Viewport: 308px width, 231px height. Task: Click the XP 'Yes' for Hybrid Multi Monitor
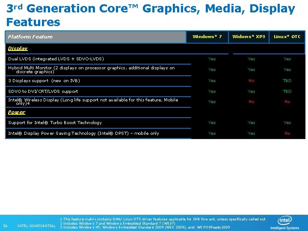pyautogui.click(x=251, y=70)
